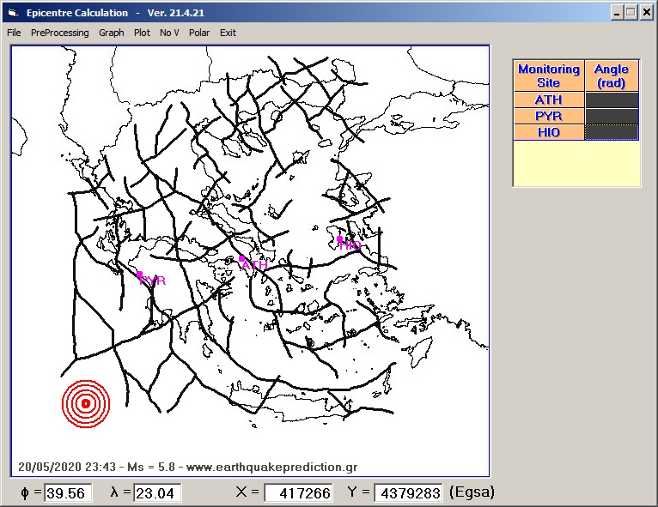658x507 pixels.
Task: Select the HIO monitoring site row
Action: 548,132
